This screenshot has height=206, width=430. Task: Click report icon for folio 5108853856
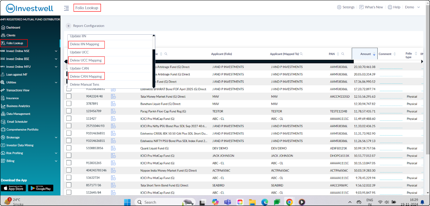113,148
